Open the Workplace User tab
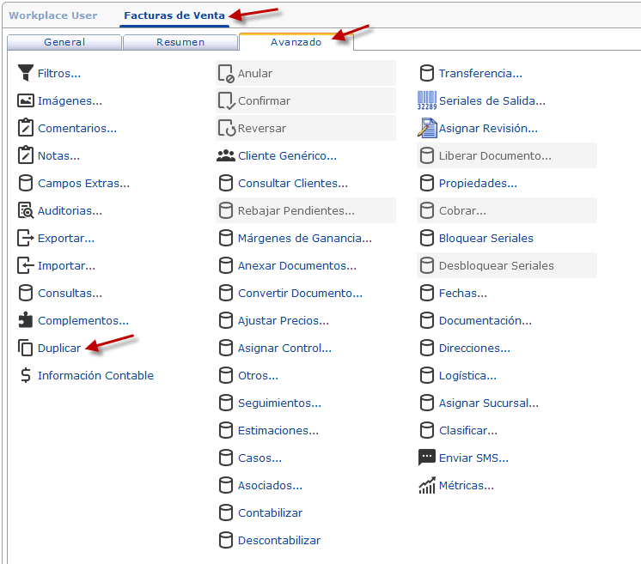Viewport: 641px width, 564px height. point(53,15)
